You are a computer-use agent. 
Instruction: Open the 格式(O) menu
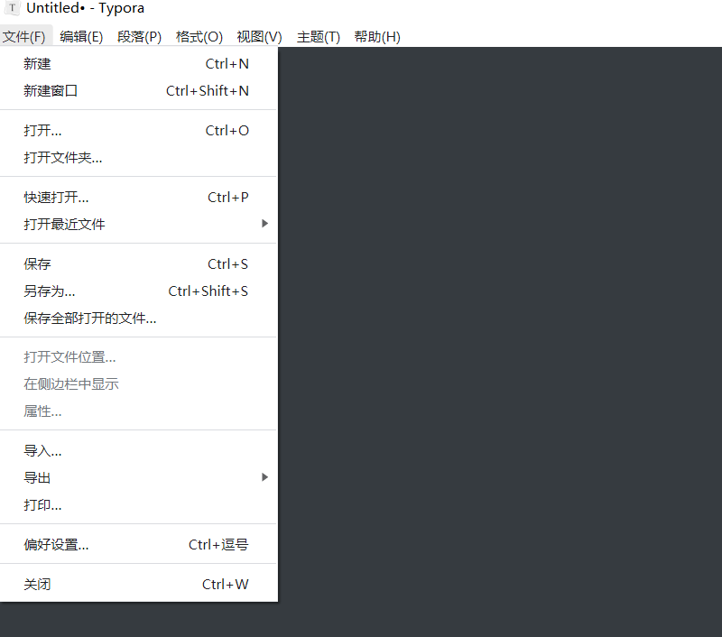click(199, 36)
